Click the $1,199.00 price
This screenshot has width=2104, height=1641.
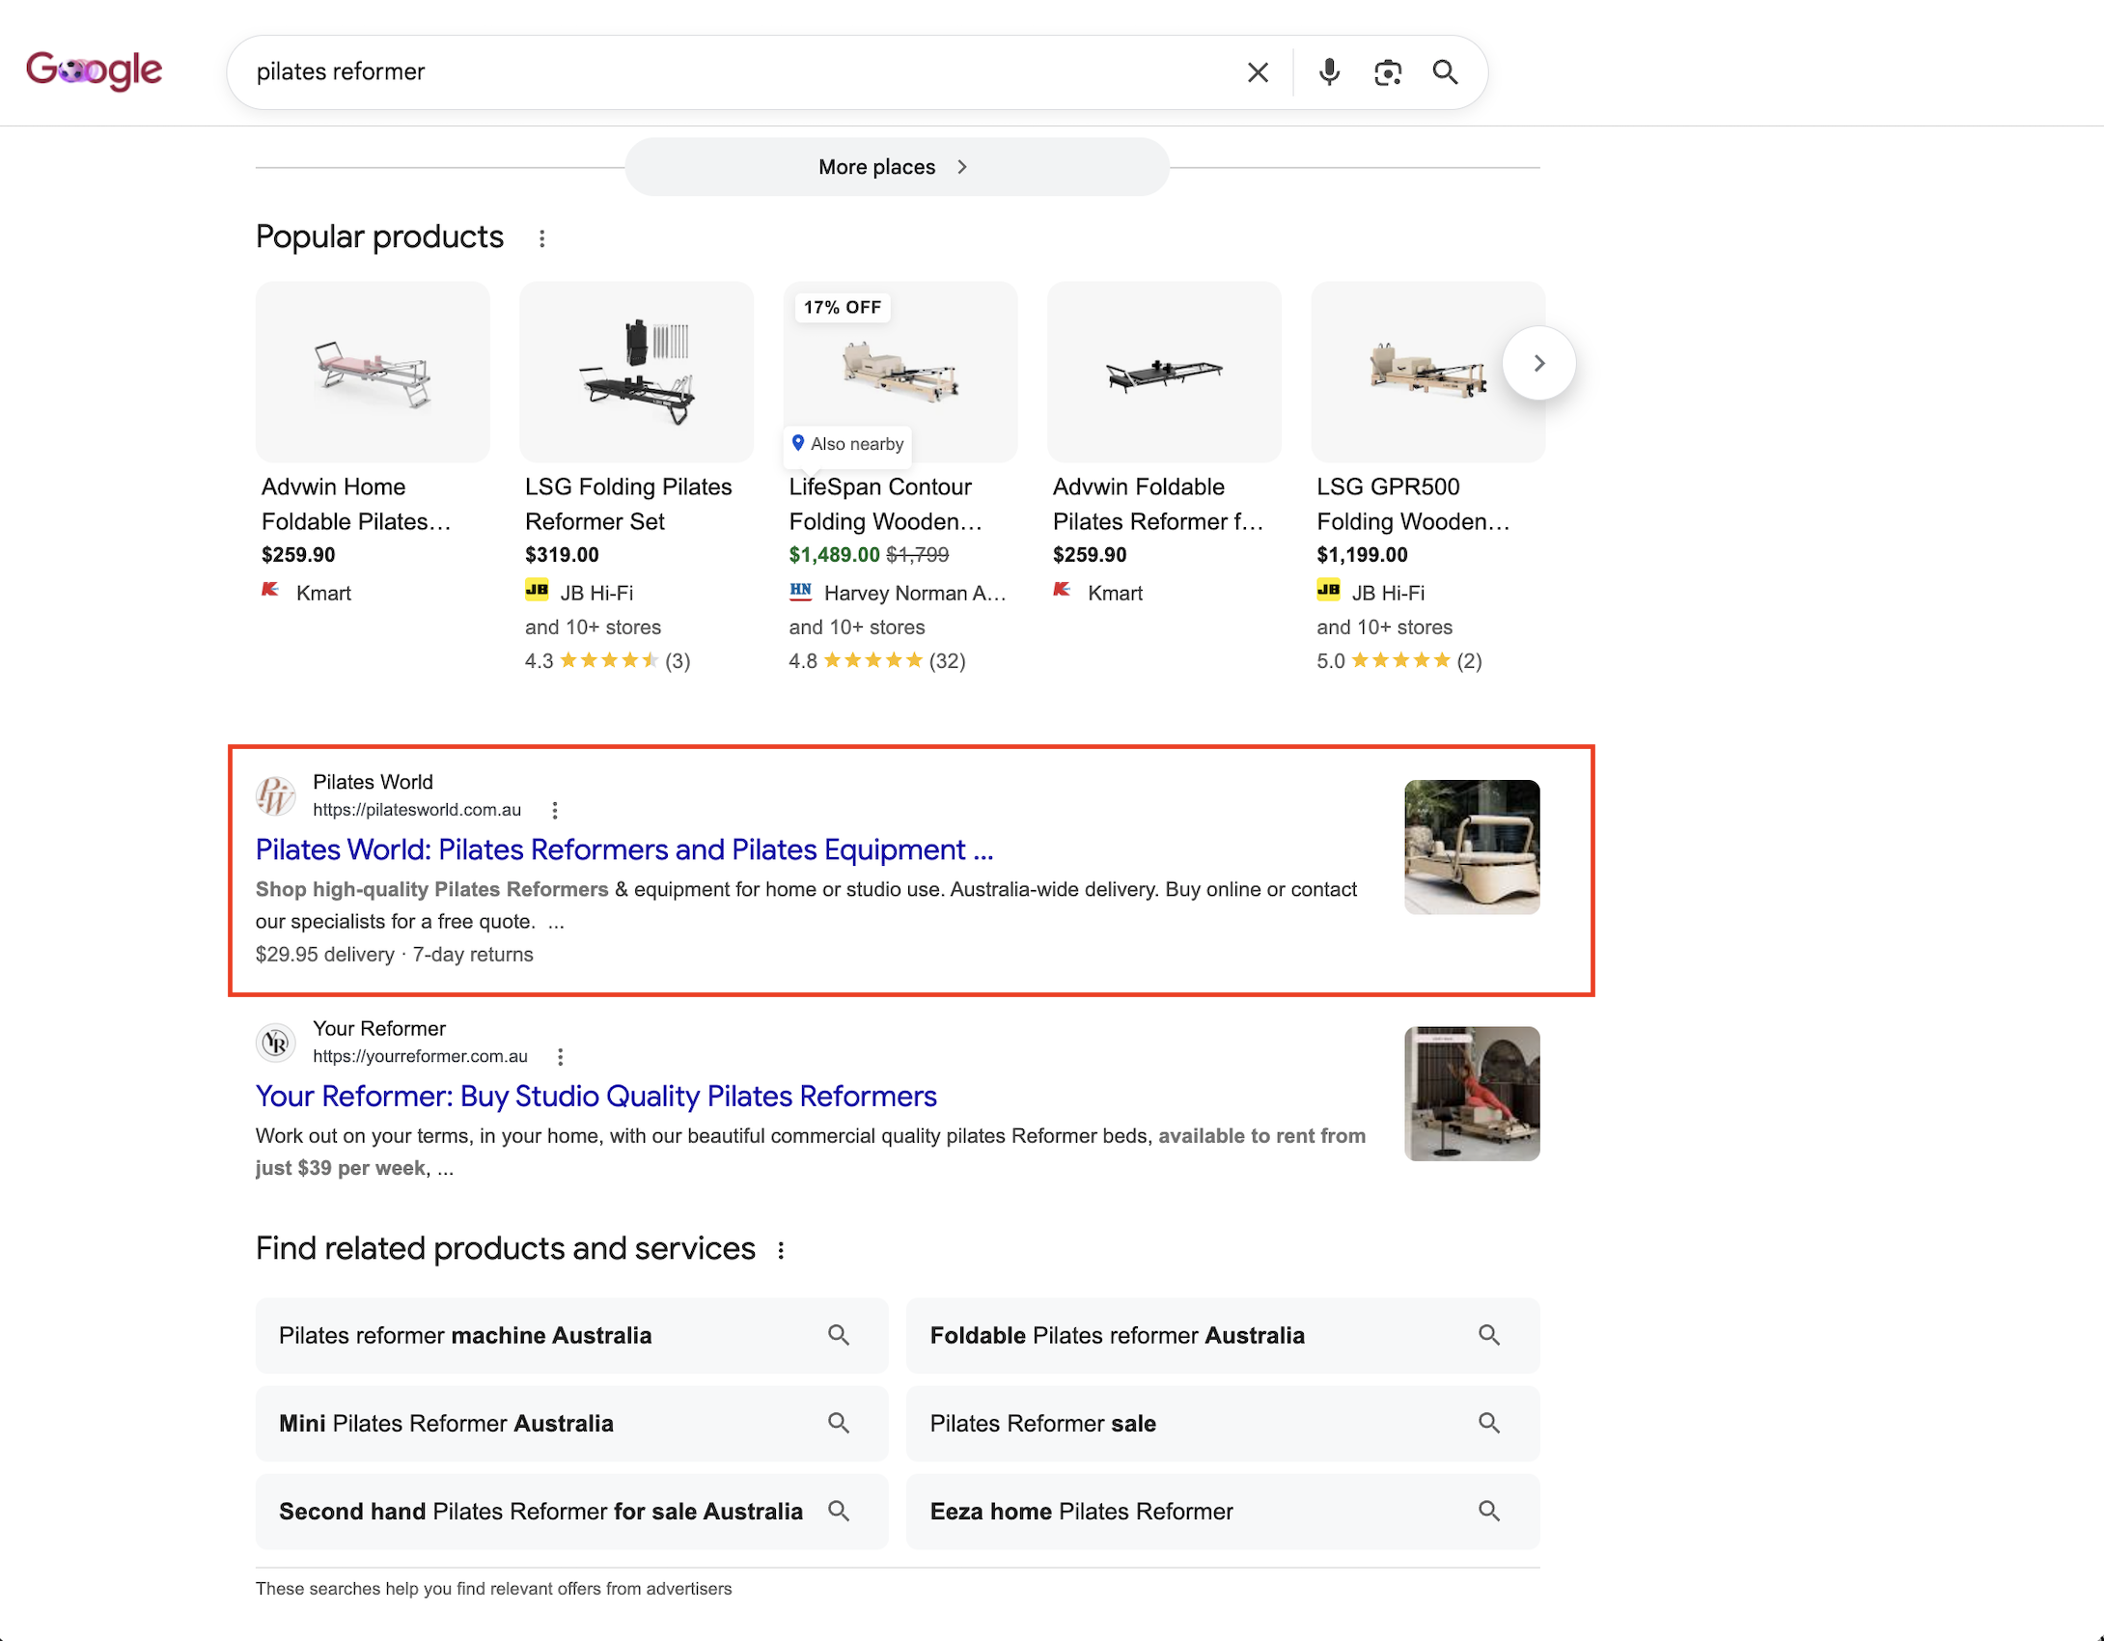[1362, 555]
